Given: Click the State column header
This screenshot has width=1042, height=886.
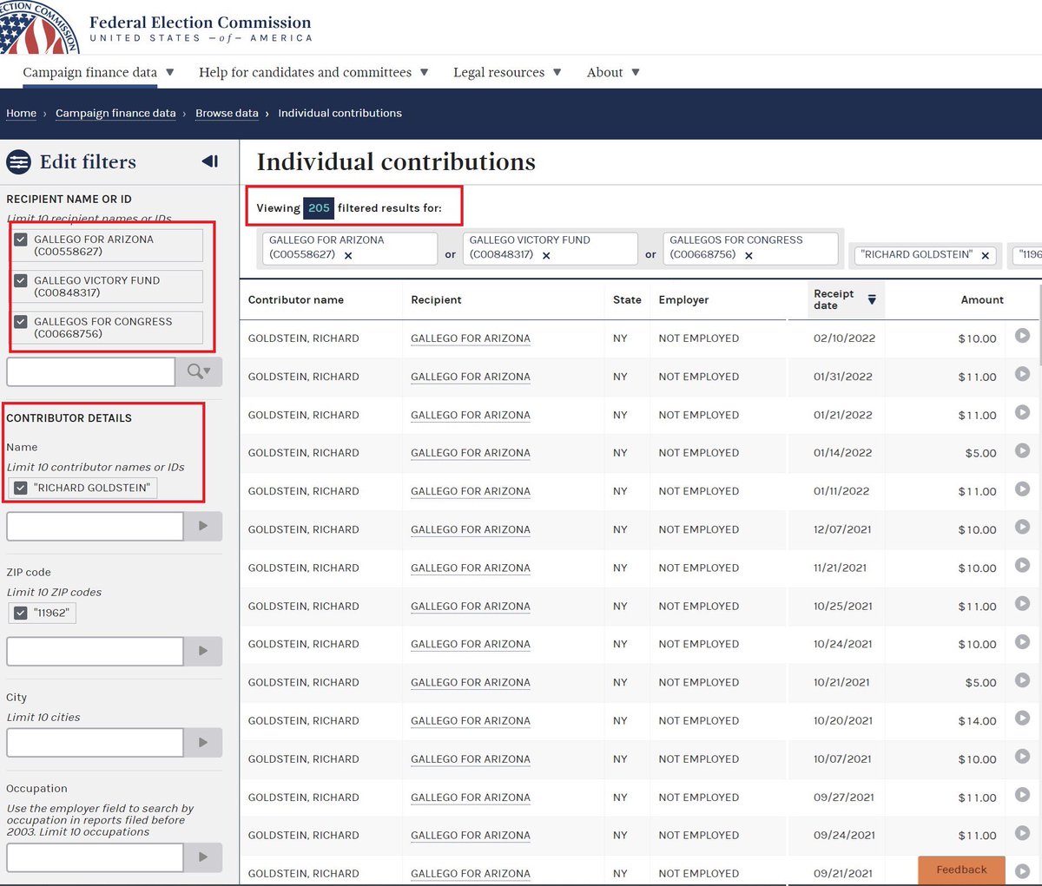Looking at the screenshot, I should pyautogui.click(x=627, y=299).
